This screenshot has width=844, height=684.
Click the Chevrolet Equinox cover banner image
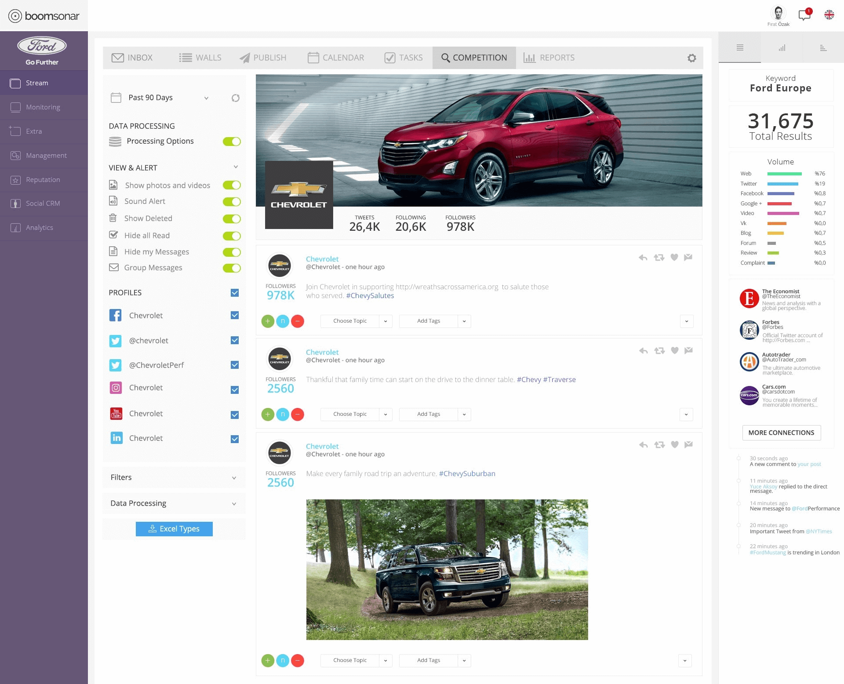coord(479,141)
